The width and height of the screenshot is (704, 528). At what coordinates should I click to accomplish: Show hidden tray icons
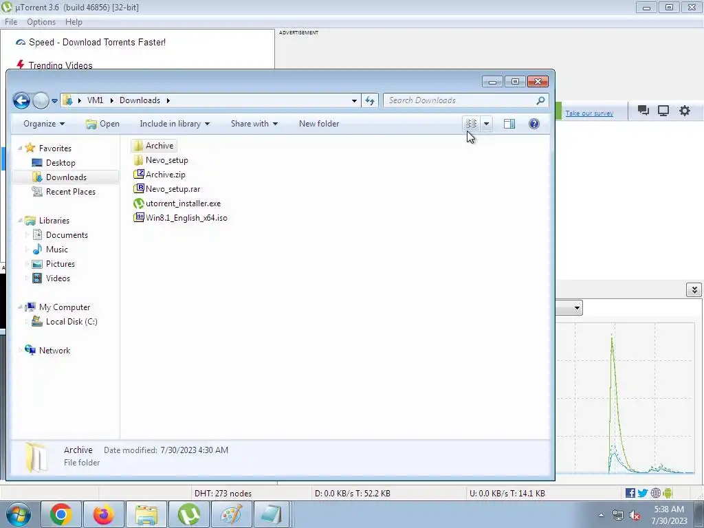(601, 515)
